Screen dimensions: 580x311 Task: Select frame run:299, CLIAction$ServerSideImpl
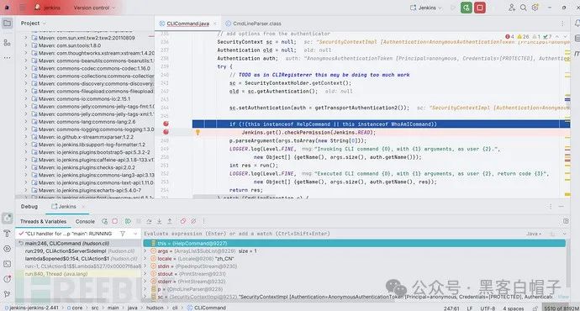(x=78, y=251)
